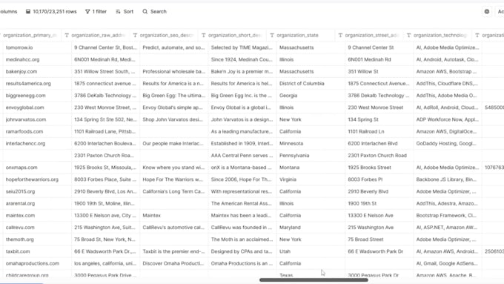Viewport: 504px width, 284px height.
Task: Click the text type icon of organization_technologies column
Action: pyautogui.click(x=409, y=36)
